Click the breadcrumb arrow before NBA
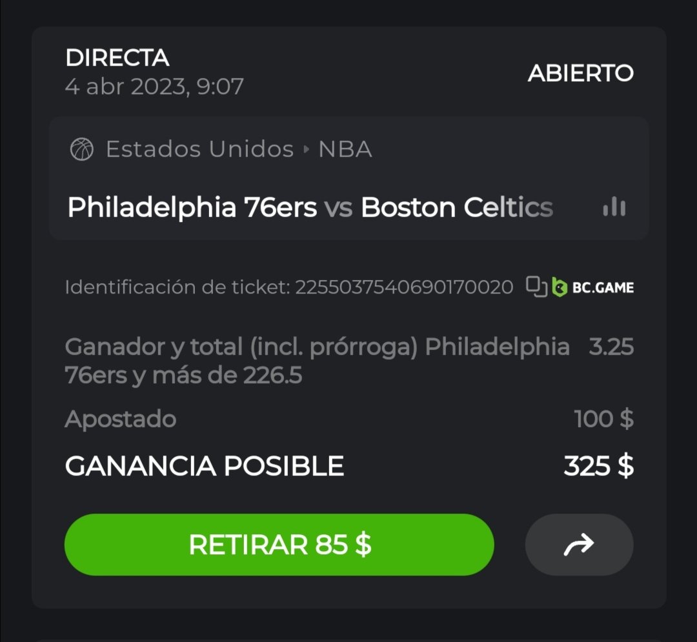697x642 pixels. coord(307,150)
